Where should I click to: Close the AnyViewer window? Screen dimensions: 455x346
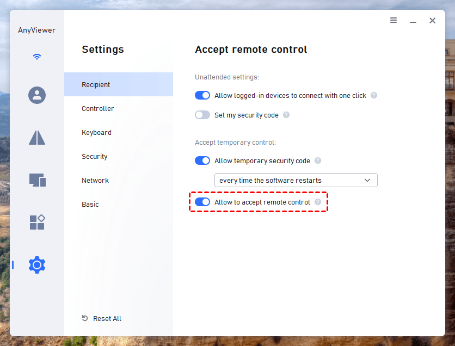pos(432,21)
